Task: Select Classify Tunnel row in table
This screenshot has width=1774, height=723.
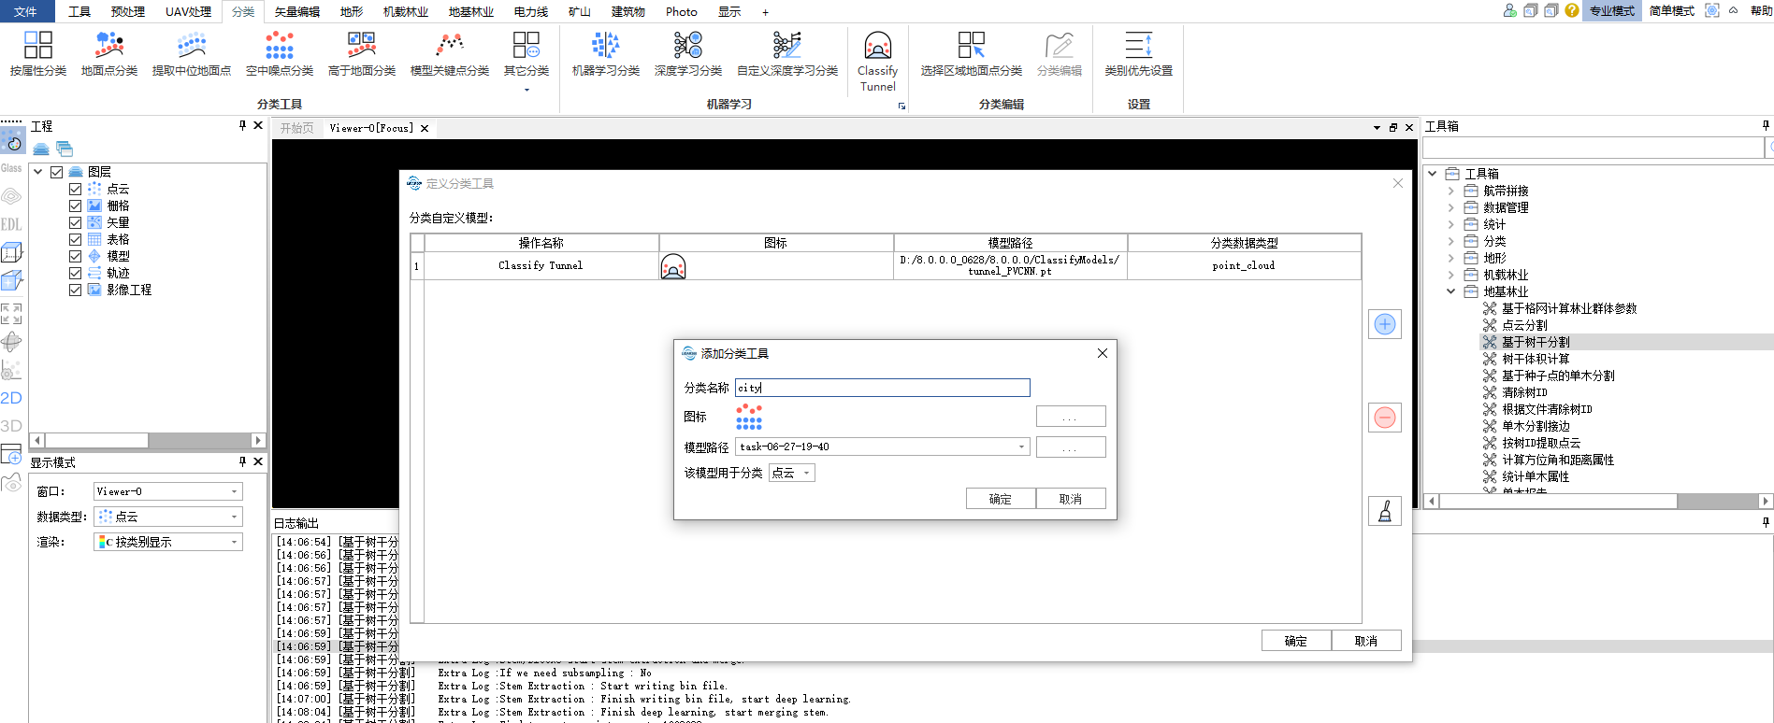Action: [886, 265]
